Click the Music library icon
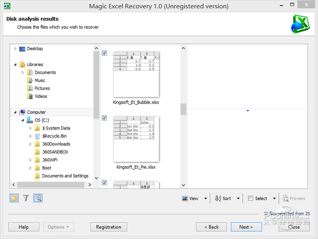Screen dimensions: 318x239 tap(30, 80)
